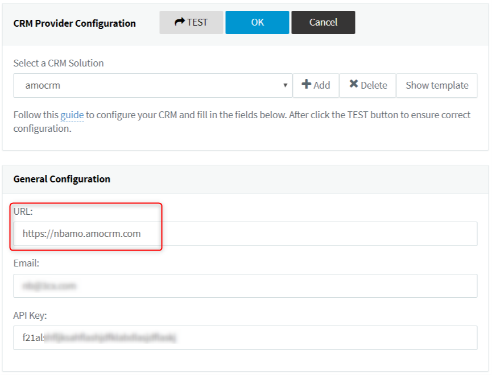Expand the CRM Solution dropdown arrow
The height and width of the screenshot is (375, 492).
(285, 86)
